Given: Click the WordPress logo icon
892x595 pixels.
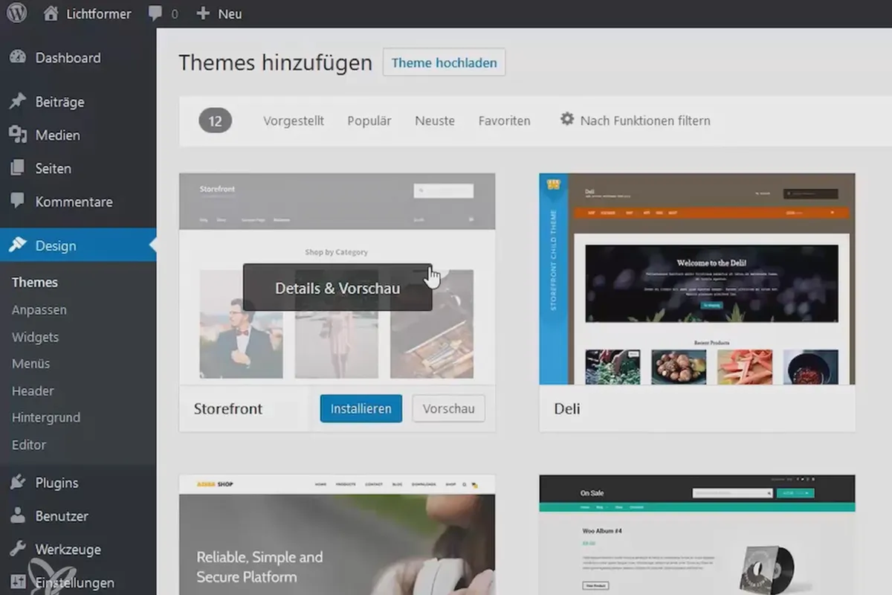Looking at the screenshot, I should pyautogui.click(x=17, y=13).
